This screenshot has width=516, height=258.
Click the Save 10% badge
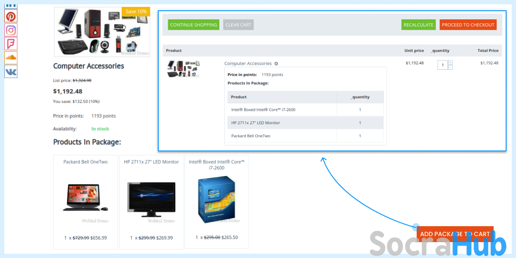[136, 11]
